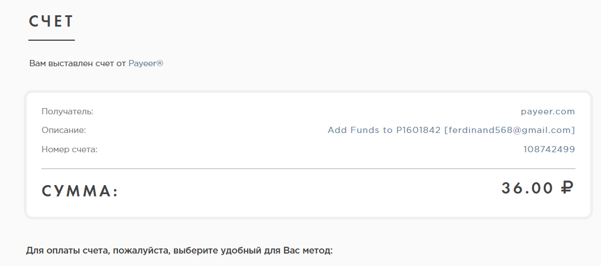The height and width of the screenshot is (266, 601).
Task: Click the СЧЕТ page heading
Action: point(50,22)
